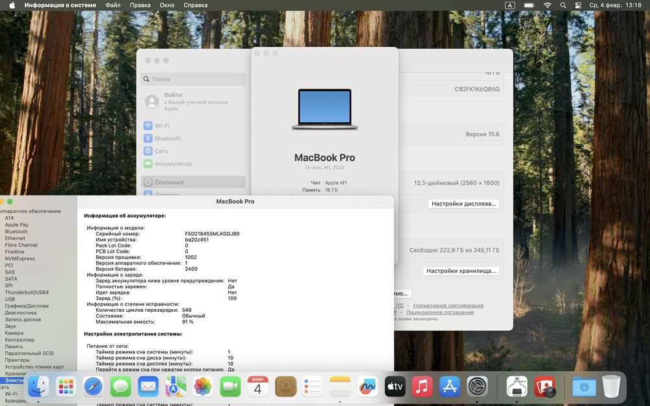This screenshot has height=406, width=650.
Task: Select Wi-Fi in System Settings sidebar
Action: (193, 125)
